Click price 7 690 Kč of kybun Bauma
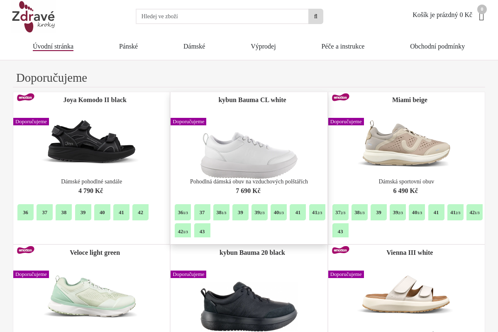 pos(248,191)
